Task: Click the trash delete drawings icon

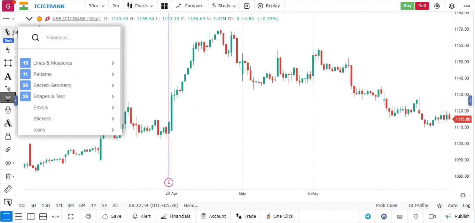Action: (8, 177)
